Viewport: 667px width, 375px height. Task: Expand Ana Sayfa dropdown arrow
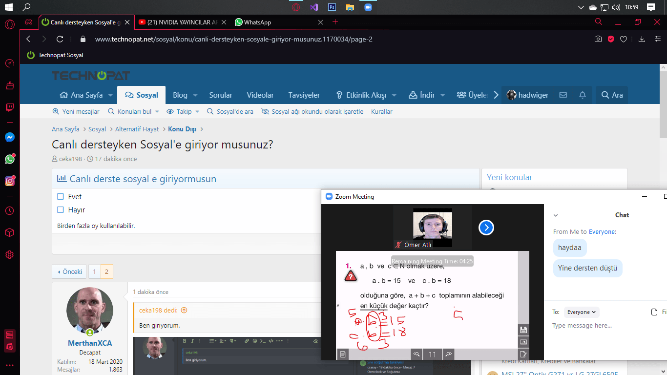110,95
